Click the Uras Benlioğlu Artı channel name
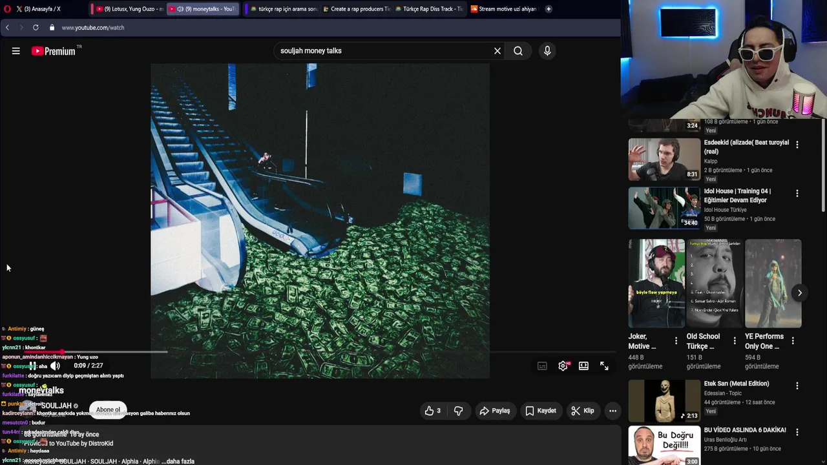Viewport: 827px width, 465px height. tap(725, 440)
